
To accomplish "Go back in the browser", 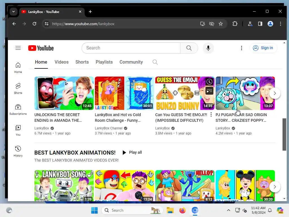I will tap(14, 24).
